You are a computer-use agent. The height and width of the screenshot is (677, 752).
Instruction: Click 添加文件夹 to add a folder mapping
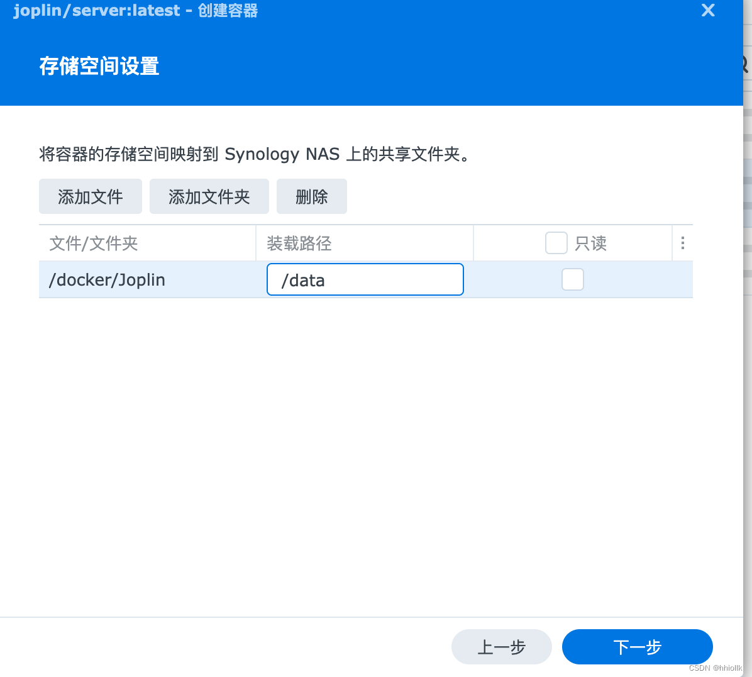[209, 196]
